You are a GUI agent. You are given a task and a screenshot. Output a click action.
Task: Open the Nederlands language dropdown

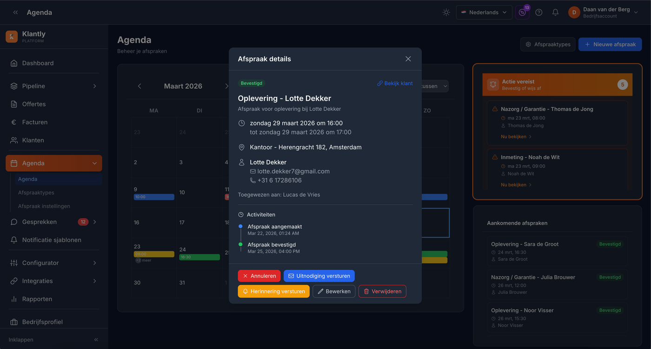[484, 13]
